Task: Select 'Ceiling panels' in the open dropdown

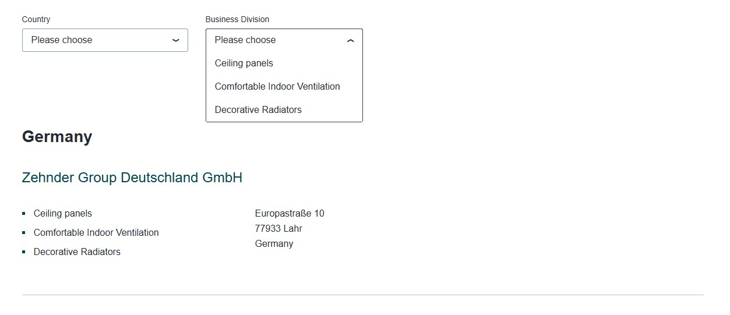Action: [x=244, y=63]
